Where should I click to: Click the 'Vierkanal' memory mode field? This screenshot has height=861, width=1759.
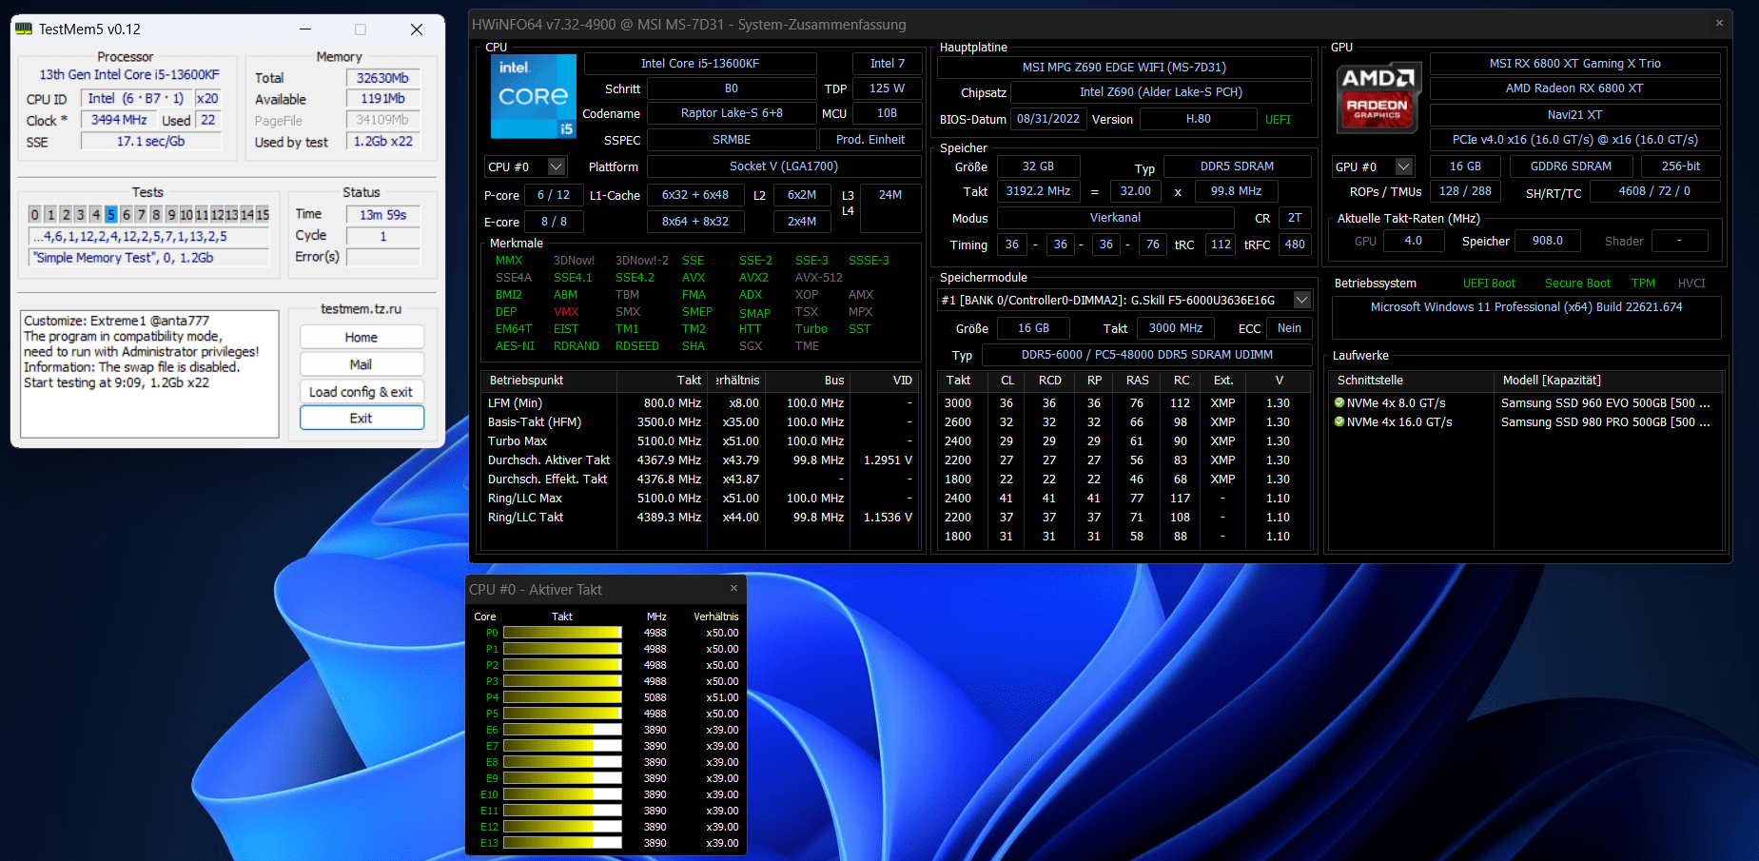click(x=1115, y=218)
